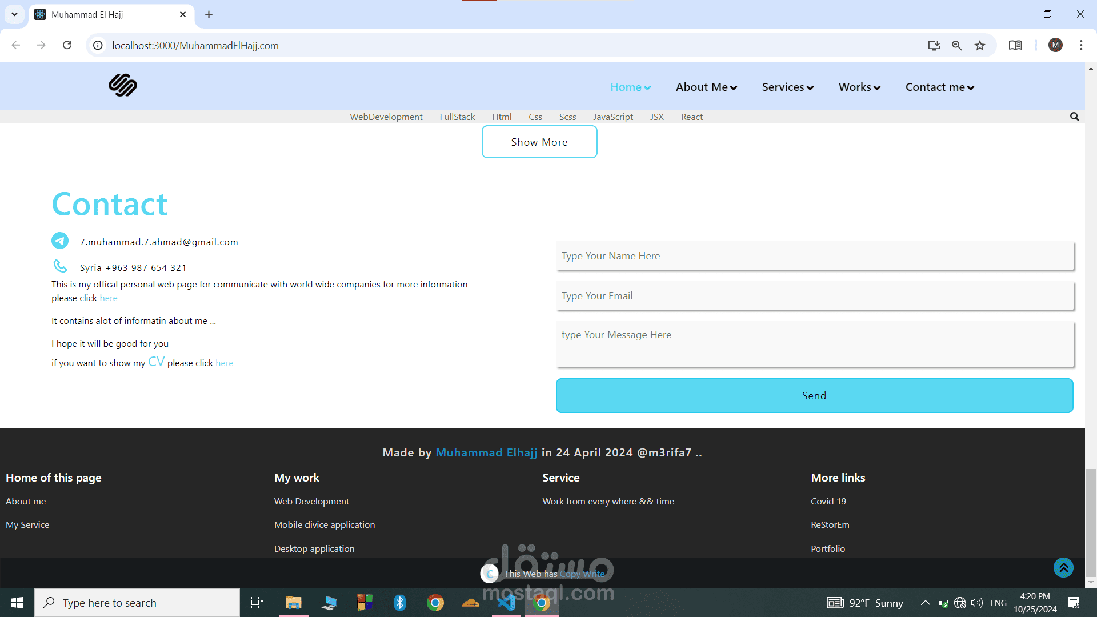Click the Show More button
Image resolution: width=1097 pixels, height=617 pixels.
pyautogui.click(x=539, y=142)
